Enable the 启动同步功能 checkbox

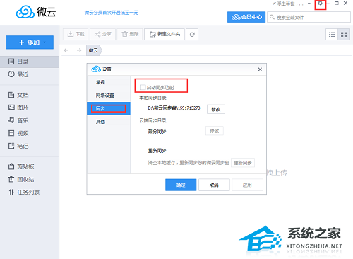pyautogui.click(x=143, y=88)
